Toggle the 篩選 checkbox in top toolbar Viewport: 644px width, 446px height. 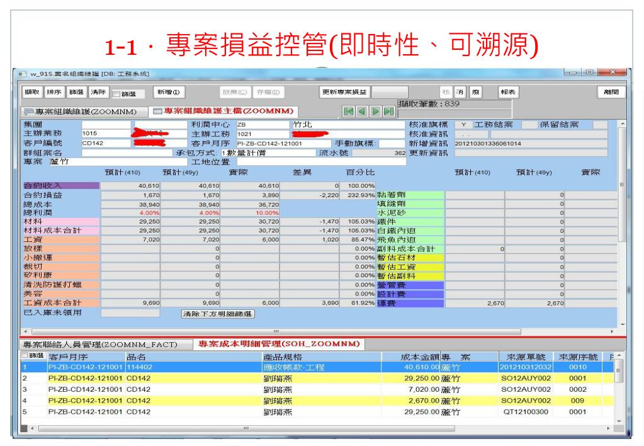(116, 94)
